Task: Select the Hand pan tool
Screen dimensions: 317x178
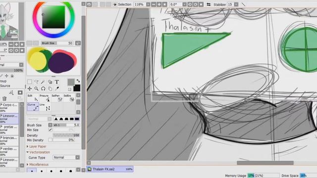Action: coord(50,89)
